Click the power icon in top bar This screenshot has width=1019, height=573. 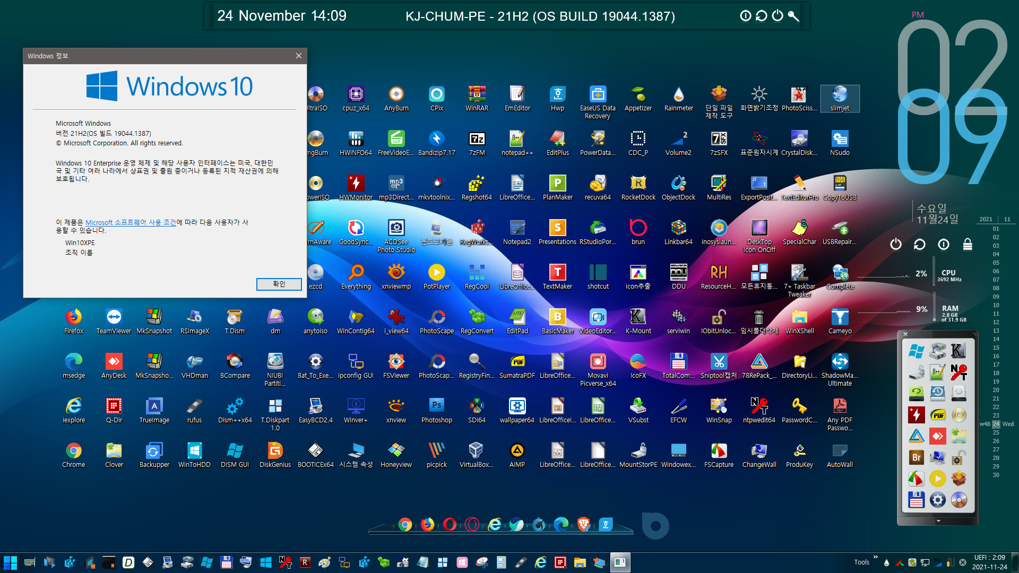click(778, 15)
